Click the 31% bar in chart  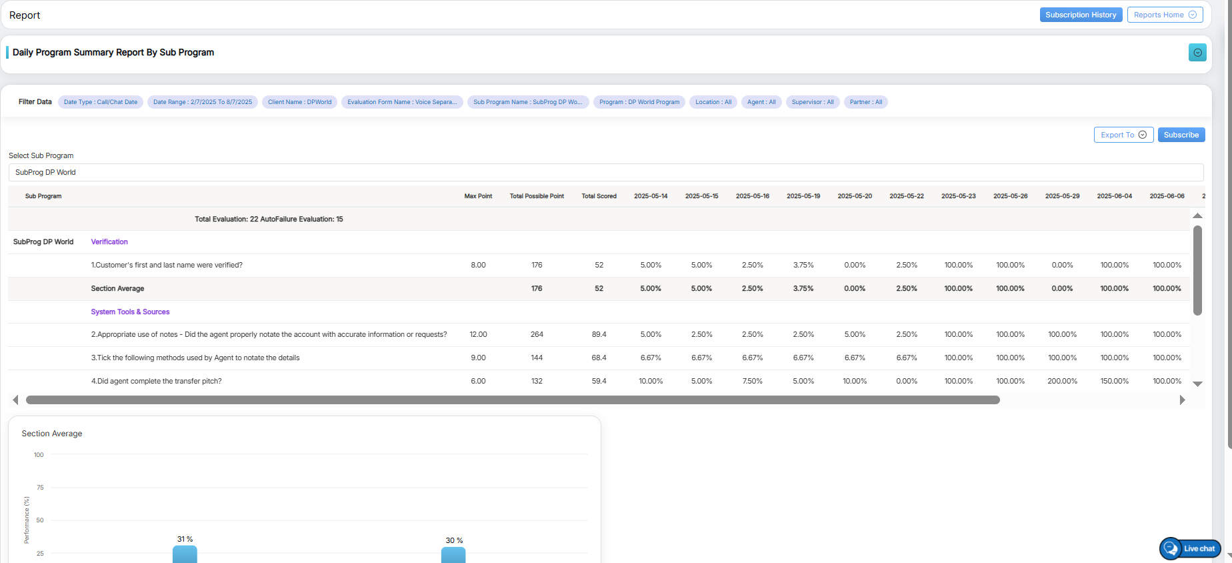click(x=185, y=554)
